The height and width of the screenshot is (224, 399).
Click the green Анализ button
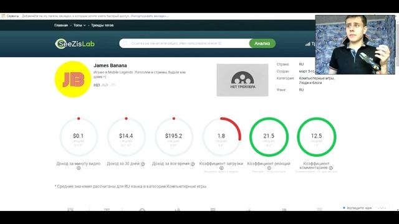[262, 44]
